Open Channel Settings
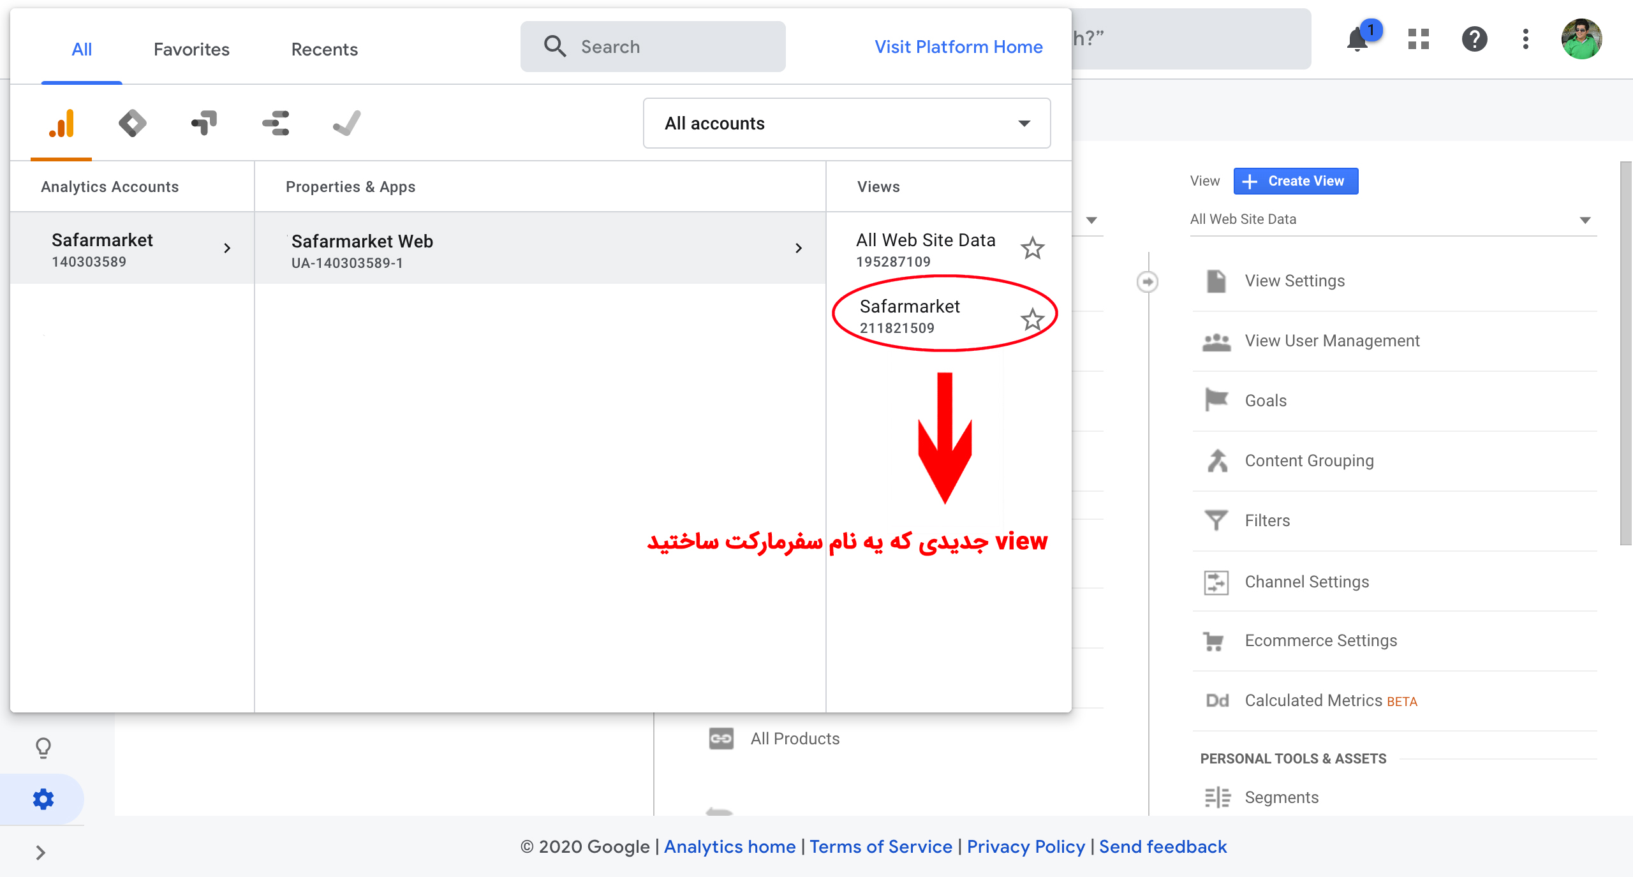Screen dimensions: 1633x877 (1306, 582)
